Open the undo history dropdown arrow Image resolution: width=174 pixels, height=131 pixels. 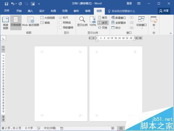pos(16,4)
